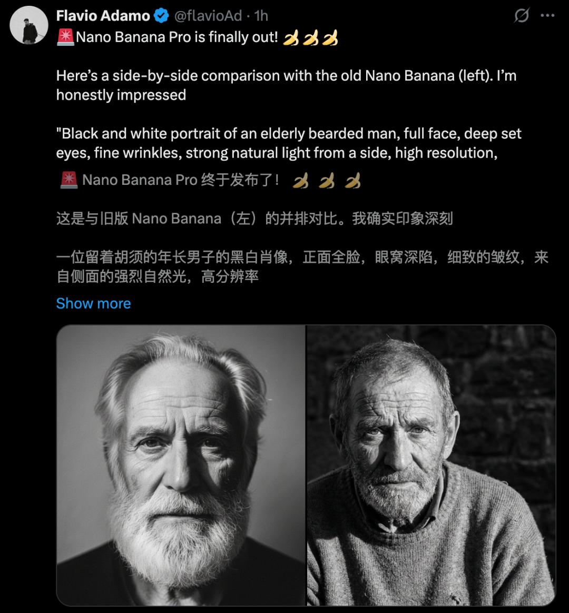The width and height of the screenshot is (569, 613).
Task: Click the middle banana emoji in the English post
Action: (x=310, y=38)
